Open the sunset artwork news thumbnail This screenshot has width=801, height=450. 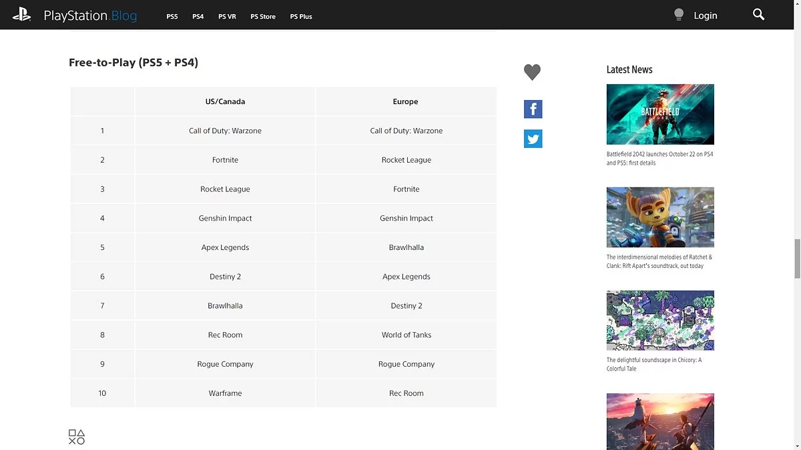pyautogui.click(x=660, y=421)
